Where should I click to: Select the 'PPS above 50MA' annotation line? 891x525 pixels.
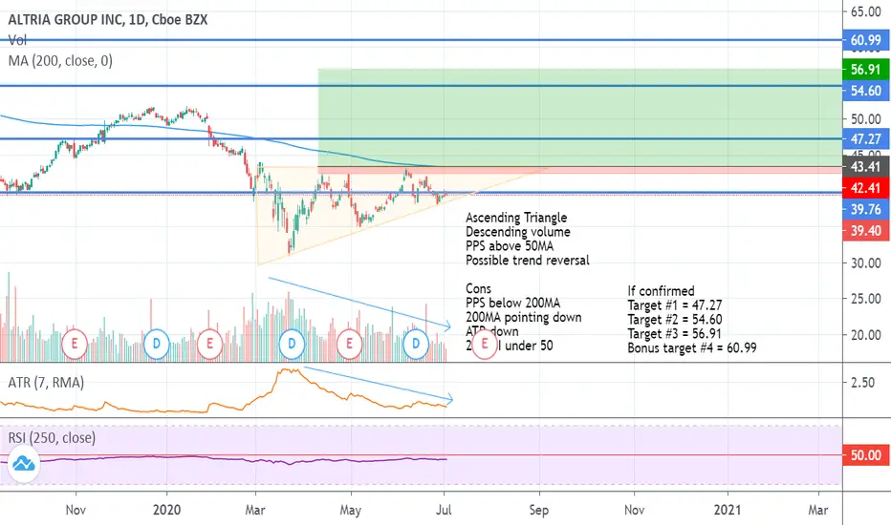510,246
